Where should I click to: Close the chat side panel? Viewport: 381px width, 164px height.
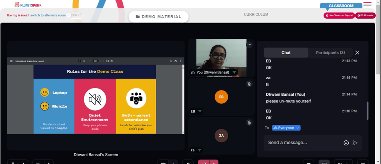[x=357, y=53]
